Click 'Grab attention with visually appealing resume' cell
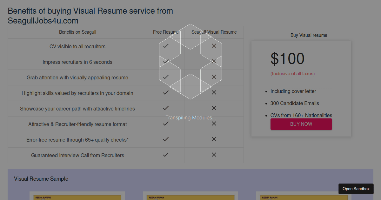This screenshot has height=200, width=381. 77,77
